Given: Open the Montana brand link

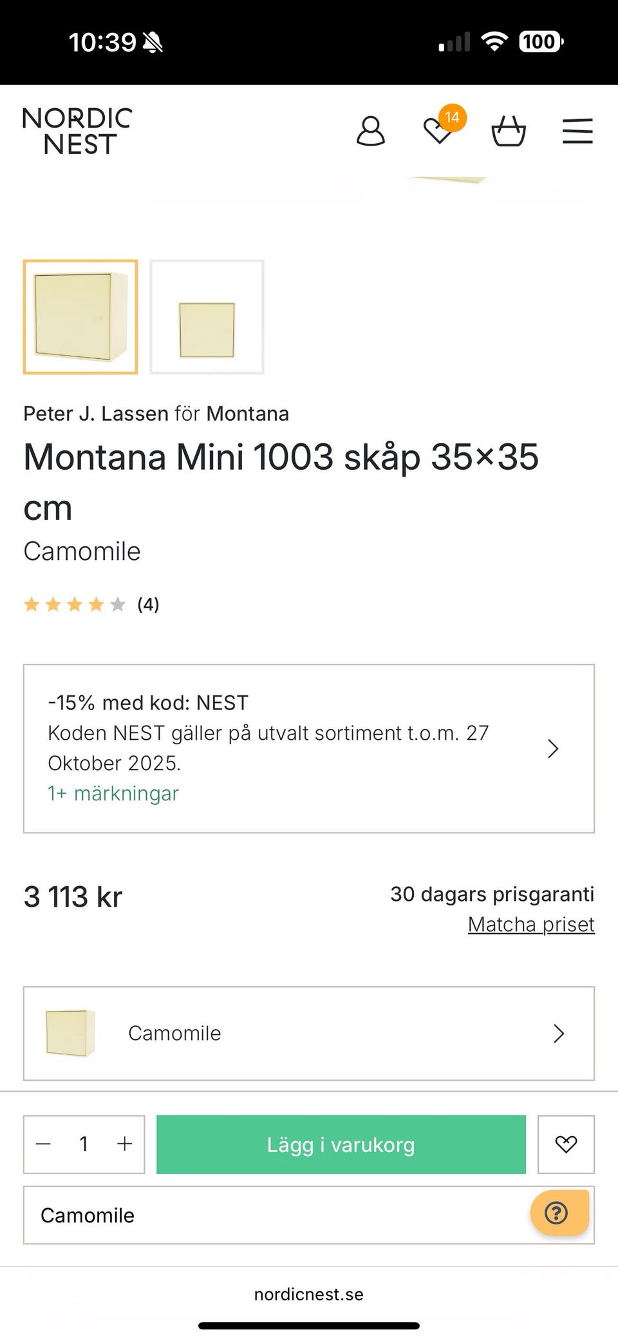Looking at the screenshot, I should coord(248,413).
